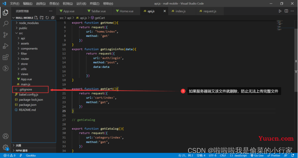The width and height of the screenshot is (298, 158).
Task: Click the VS Code logo in title bar
Action: tap(4, 4)
